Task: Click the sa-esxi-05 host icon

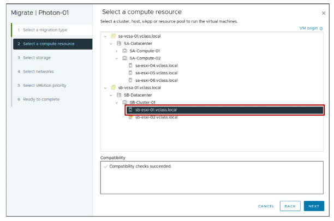Action: pyautogui.click(x=130, y=73)
